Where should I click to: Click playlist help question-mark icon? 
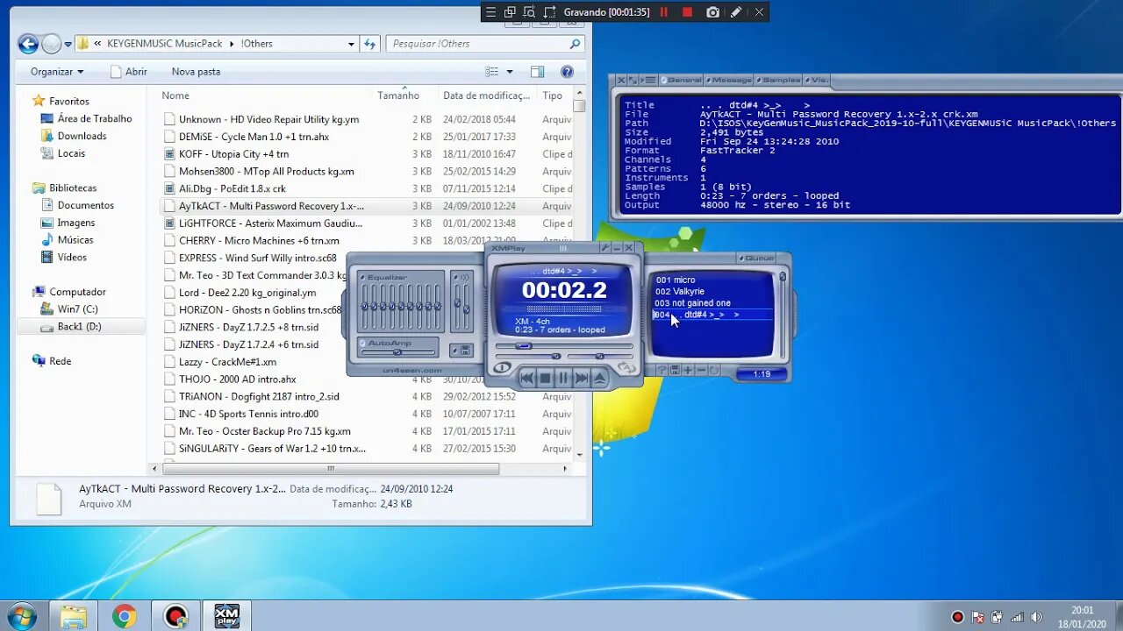(662, 370)
